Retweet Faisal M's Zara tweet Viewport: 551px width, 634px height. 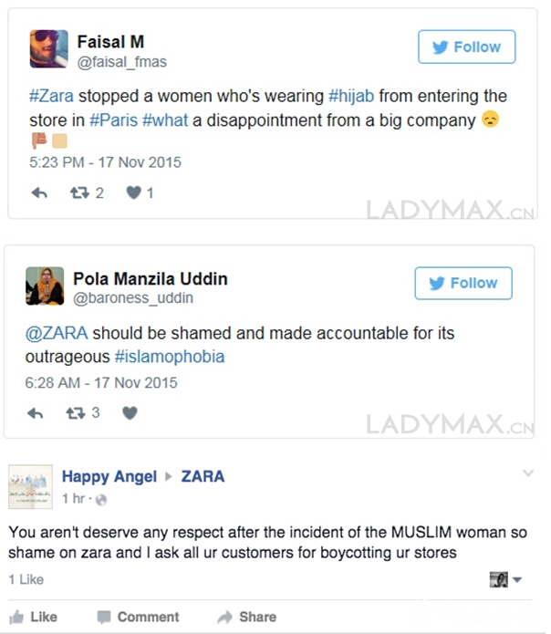(79, 192)
